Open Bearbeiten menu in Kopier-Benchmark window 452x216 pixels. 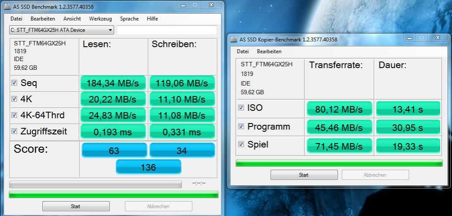pyautogui.click(x=269, y=51)
